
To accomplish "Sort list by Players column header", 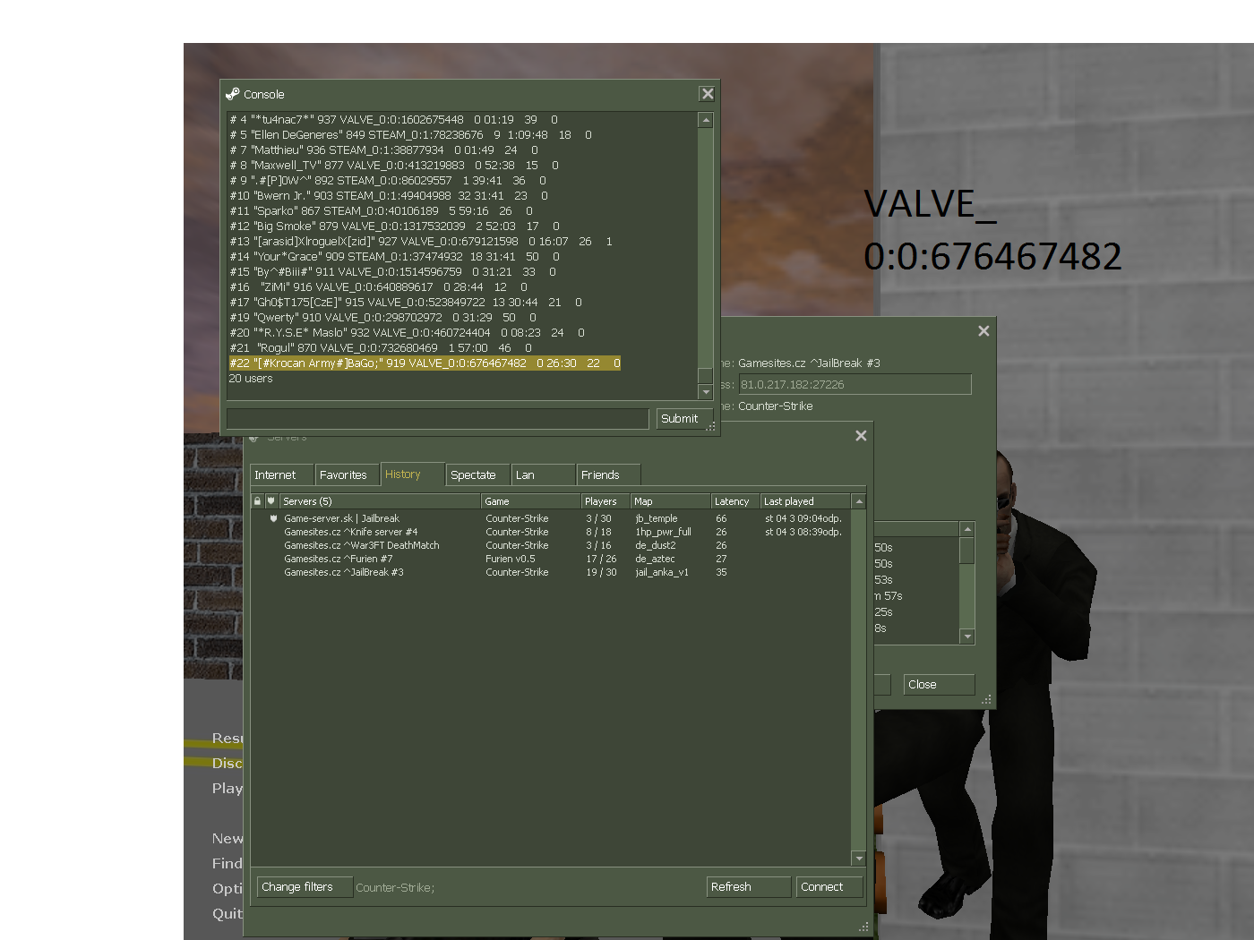I will tap(602, 501).
